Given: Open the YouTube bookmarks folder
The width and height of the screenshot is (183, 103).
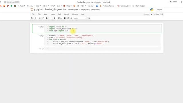Looking at the screenshot, I should 21,6.
